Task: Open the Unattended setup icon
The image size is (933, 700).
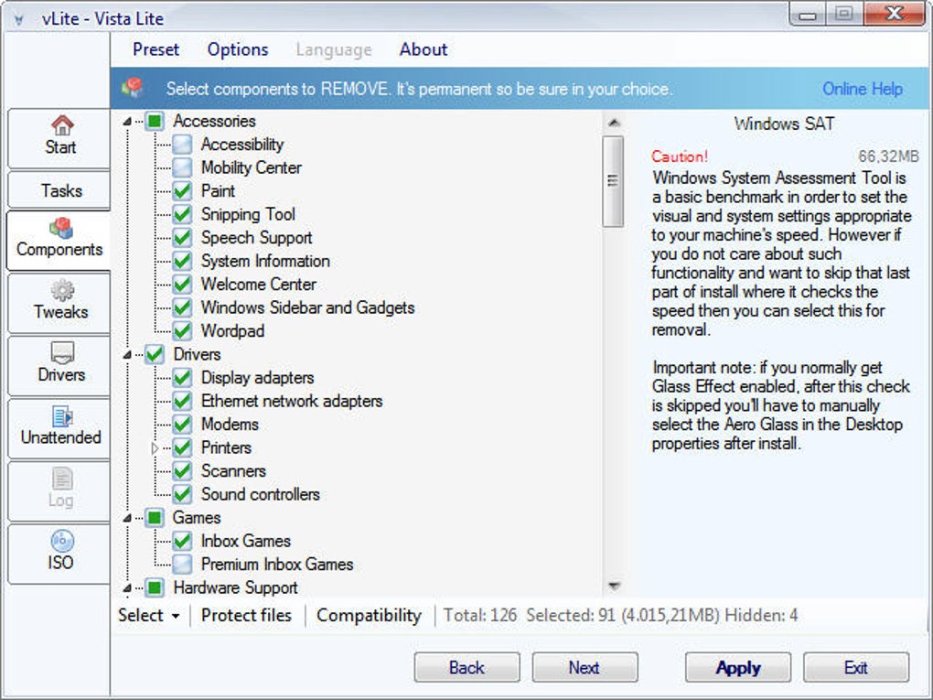Action: (62, 416)
